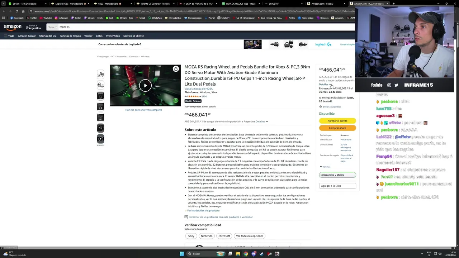Click the taskbar Buscar search box
This screenshot has width=459, height=258.
[x=206, y=254]
